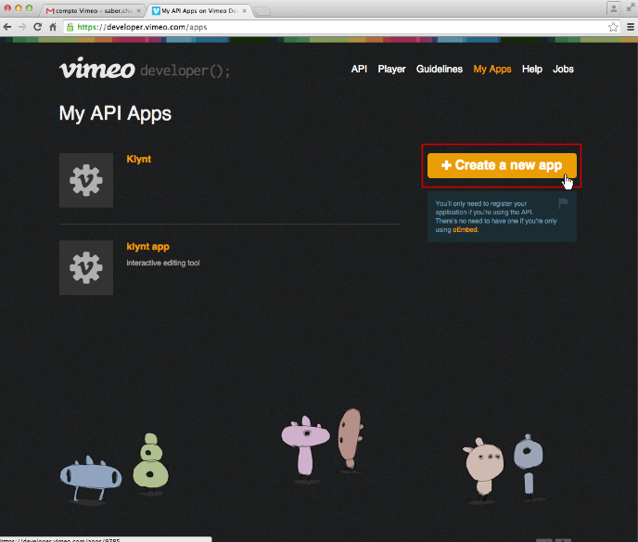Click the fullscreen arrows icon
Screen dimensions: 638x542
[631, 7]
